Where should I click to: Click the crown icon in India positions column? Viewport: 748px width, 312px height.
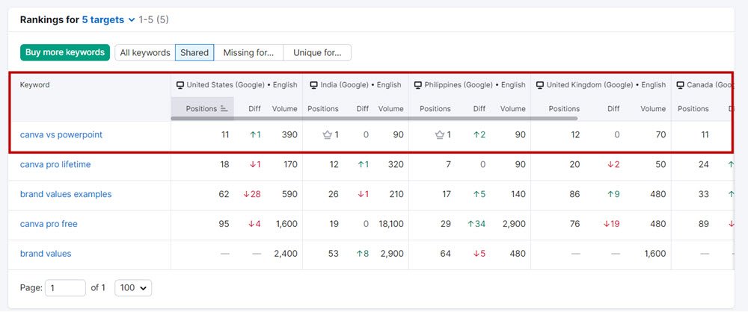click(x=327, y=135)
